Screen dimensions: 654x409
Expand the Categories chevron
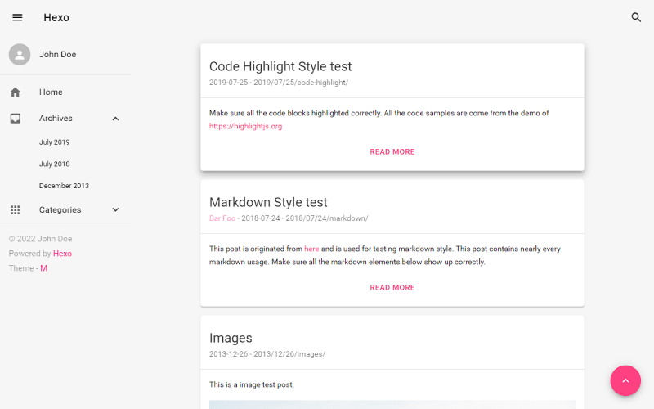pos(115,210)
